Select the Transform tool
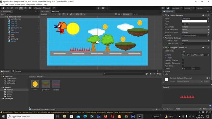The height and width of the screenshot is (119, 212). click(x=26, y=8)
